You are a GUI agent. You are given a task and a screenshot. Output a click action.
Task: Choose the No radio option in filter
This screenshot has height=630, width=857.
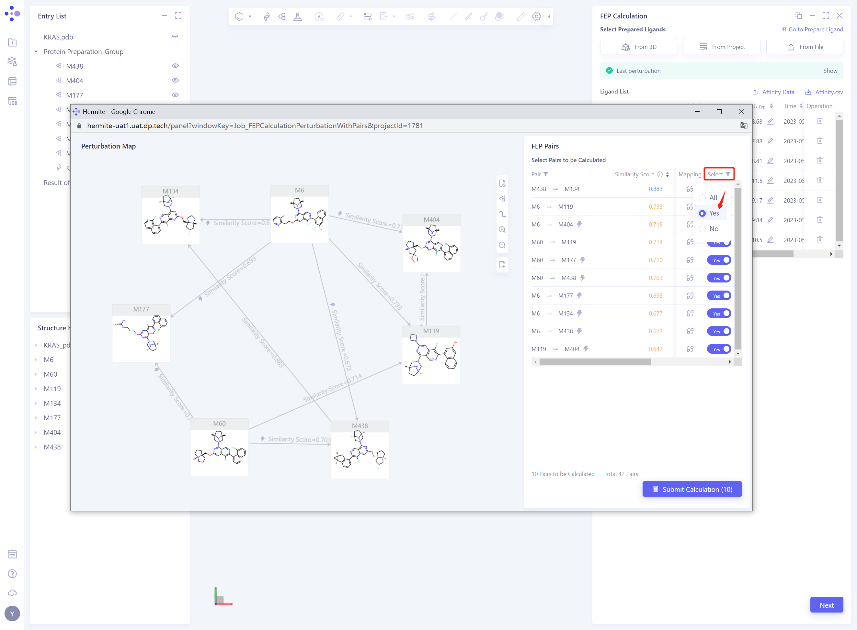click(x=703, y=229)
